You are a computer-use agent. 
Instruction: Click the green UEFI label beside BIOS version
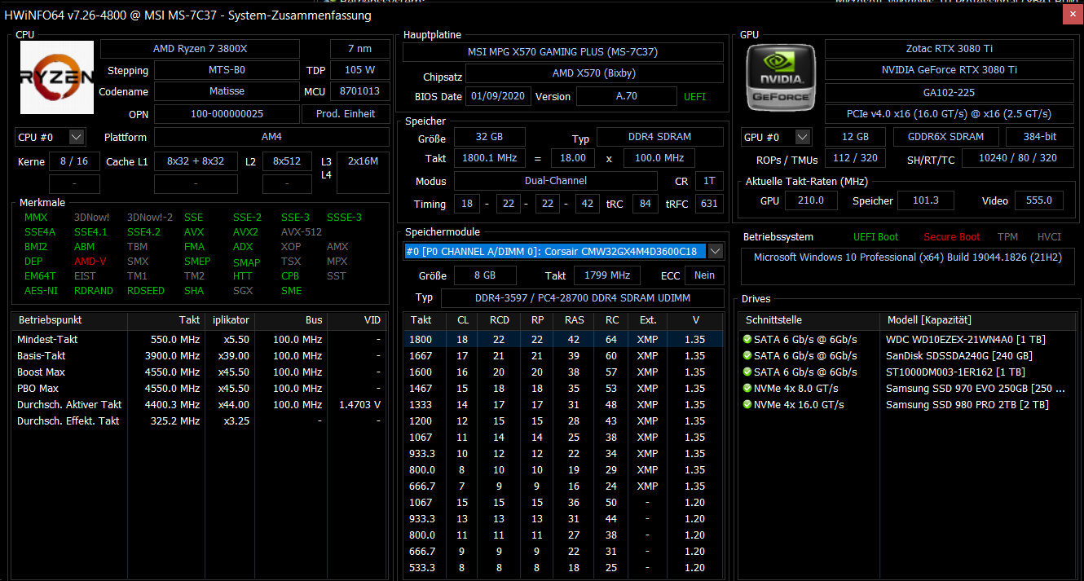point(694,96)
